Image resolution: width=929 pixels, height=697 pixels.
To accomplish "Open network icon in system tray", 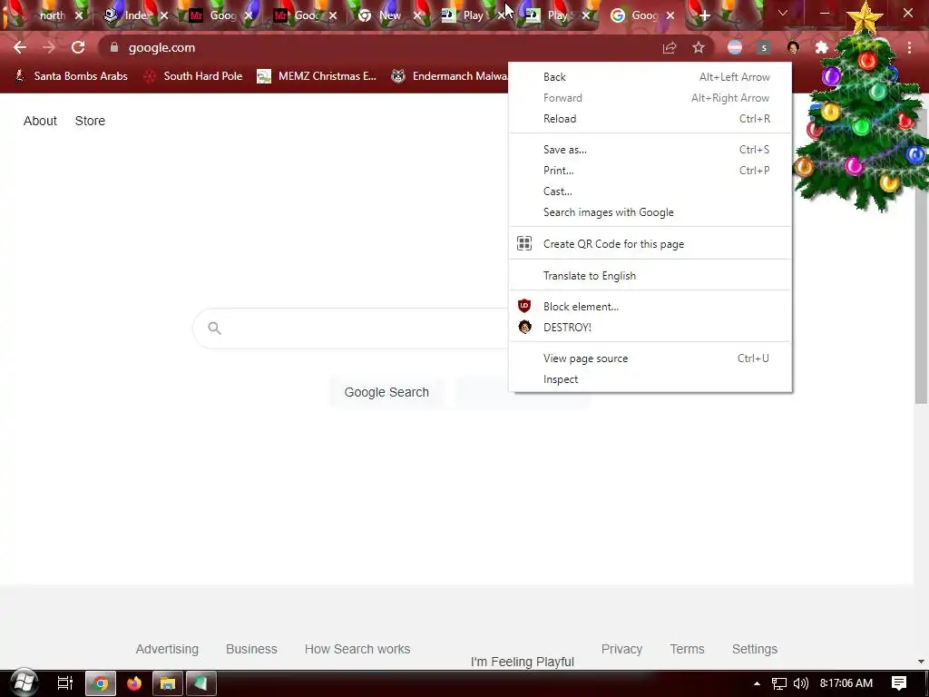I will click(x=779, y=683).
